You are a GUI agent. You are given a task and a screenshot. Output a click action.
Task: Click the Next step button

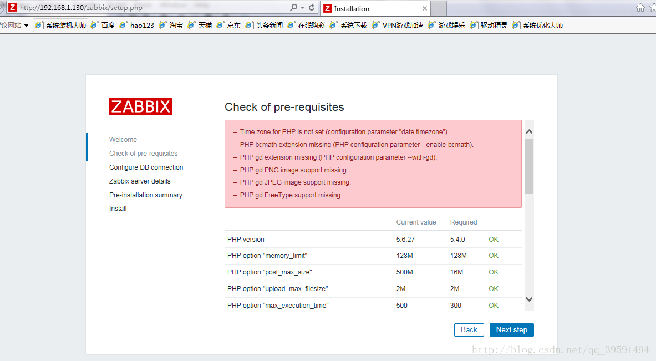click(511, 330)
